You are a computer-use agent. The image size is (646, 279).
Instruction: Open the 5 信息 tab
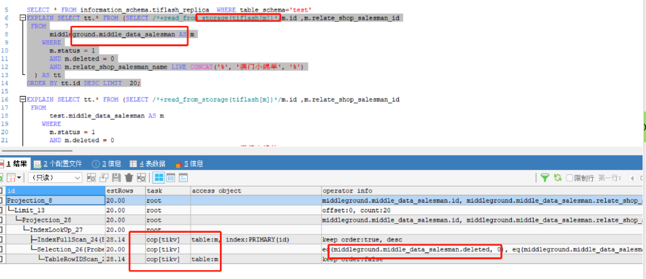[x=189, y=163]
